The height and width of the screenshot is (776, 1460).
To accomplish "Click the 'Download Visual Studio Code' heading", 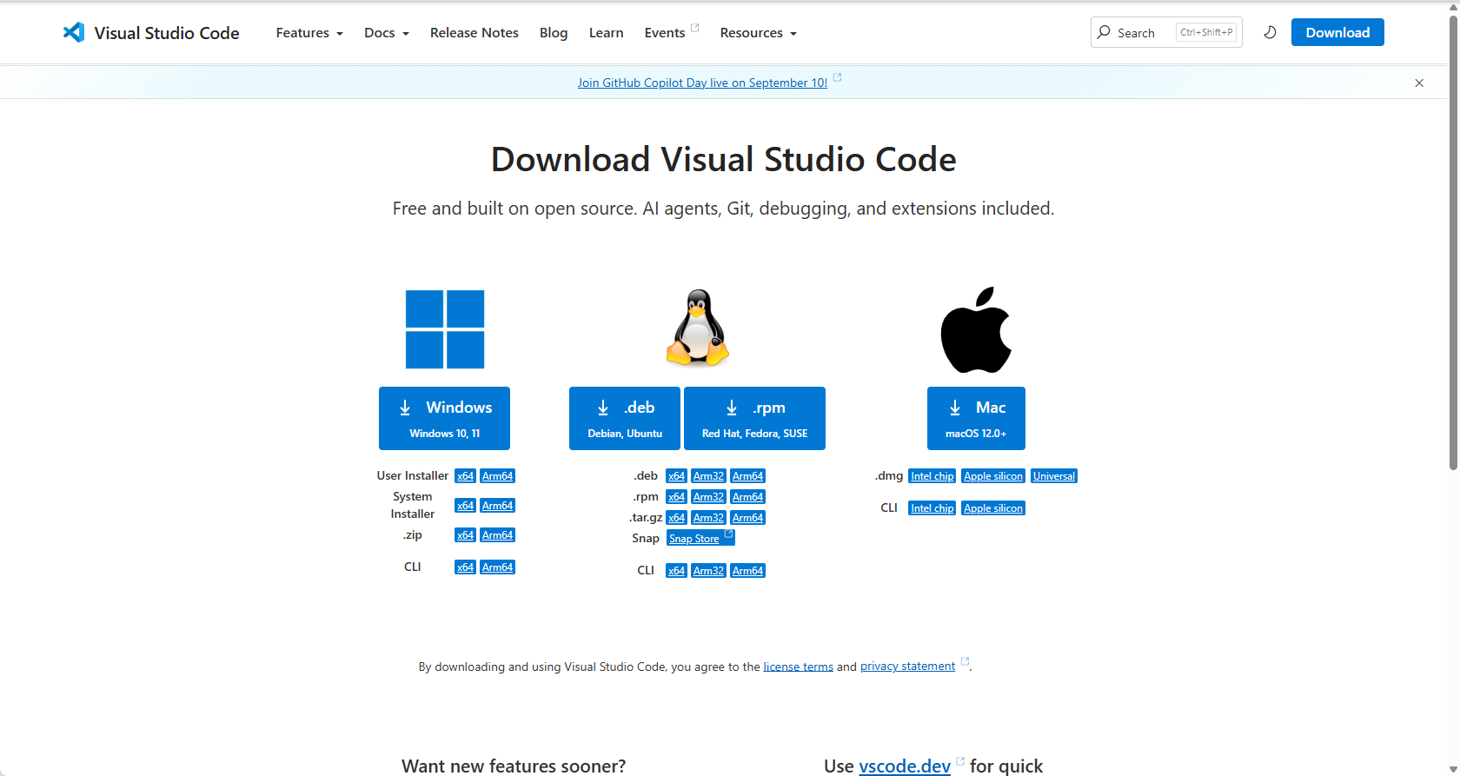I will pyautogui.click(x=724, y=160).
